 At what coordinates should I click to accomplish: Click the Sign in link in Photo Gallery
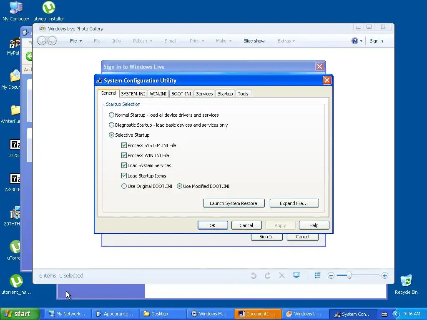click(377, 41)
